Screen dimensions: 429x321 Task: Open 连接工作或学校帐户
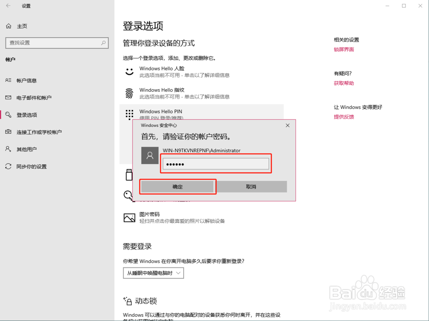[x=39, y=132]
